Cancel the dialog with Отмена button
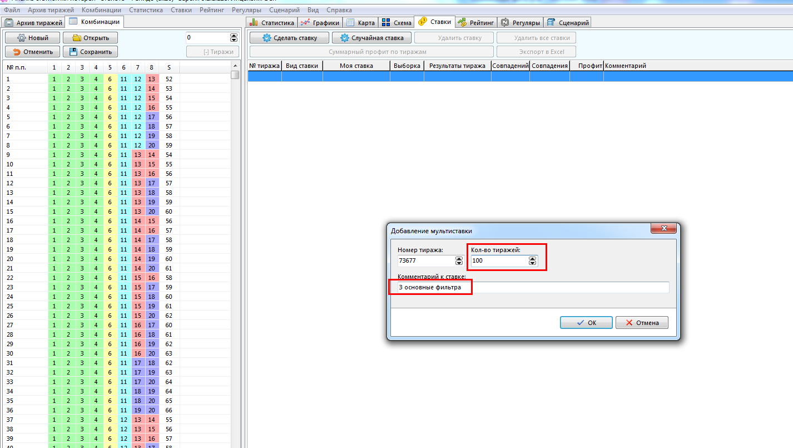 click(x=642, y=323)
